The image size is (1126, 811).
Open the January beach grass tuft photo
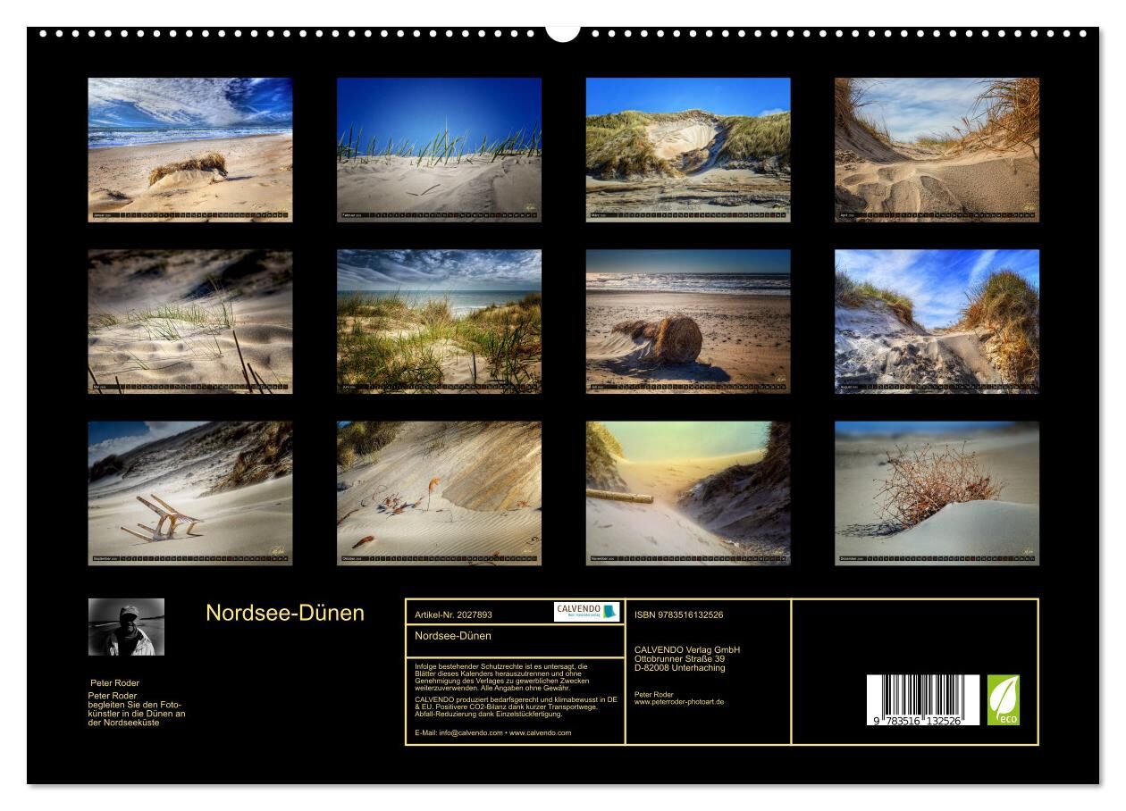[189, 149]
